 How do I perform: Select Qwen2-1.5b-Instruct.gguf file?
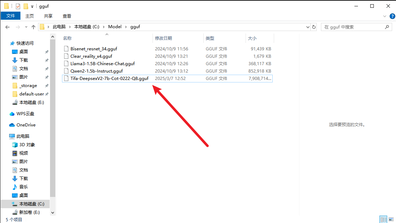(96, 71)
